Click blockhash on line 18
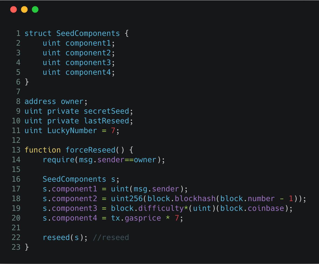Viewport: 319px width, 264px height. [195, 199]
